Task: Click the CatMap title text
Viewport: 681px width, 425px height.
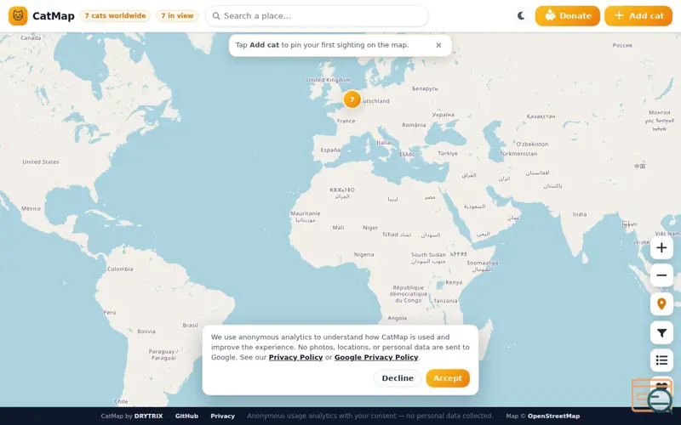Action: [54, 16]
